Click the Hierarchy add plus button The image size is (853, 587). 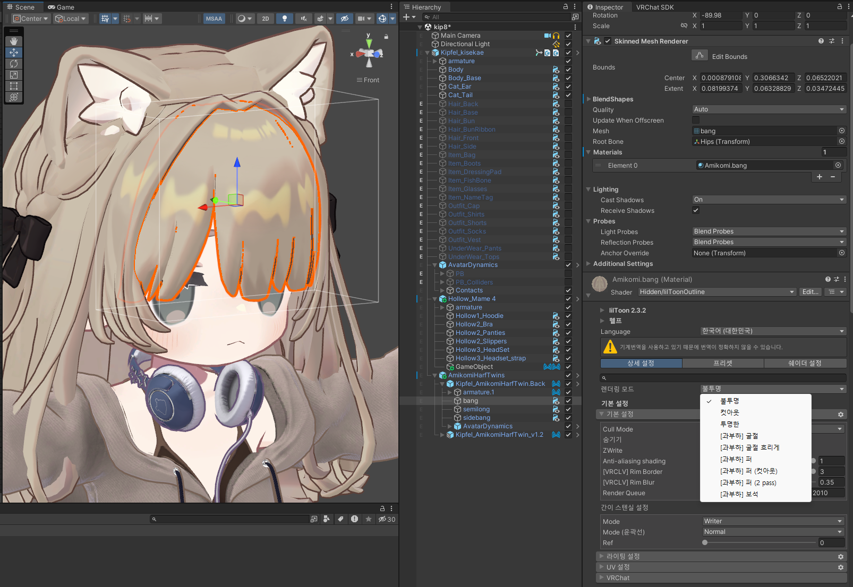click(x=406, y=17)
